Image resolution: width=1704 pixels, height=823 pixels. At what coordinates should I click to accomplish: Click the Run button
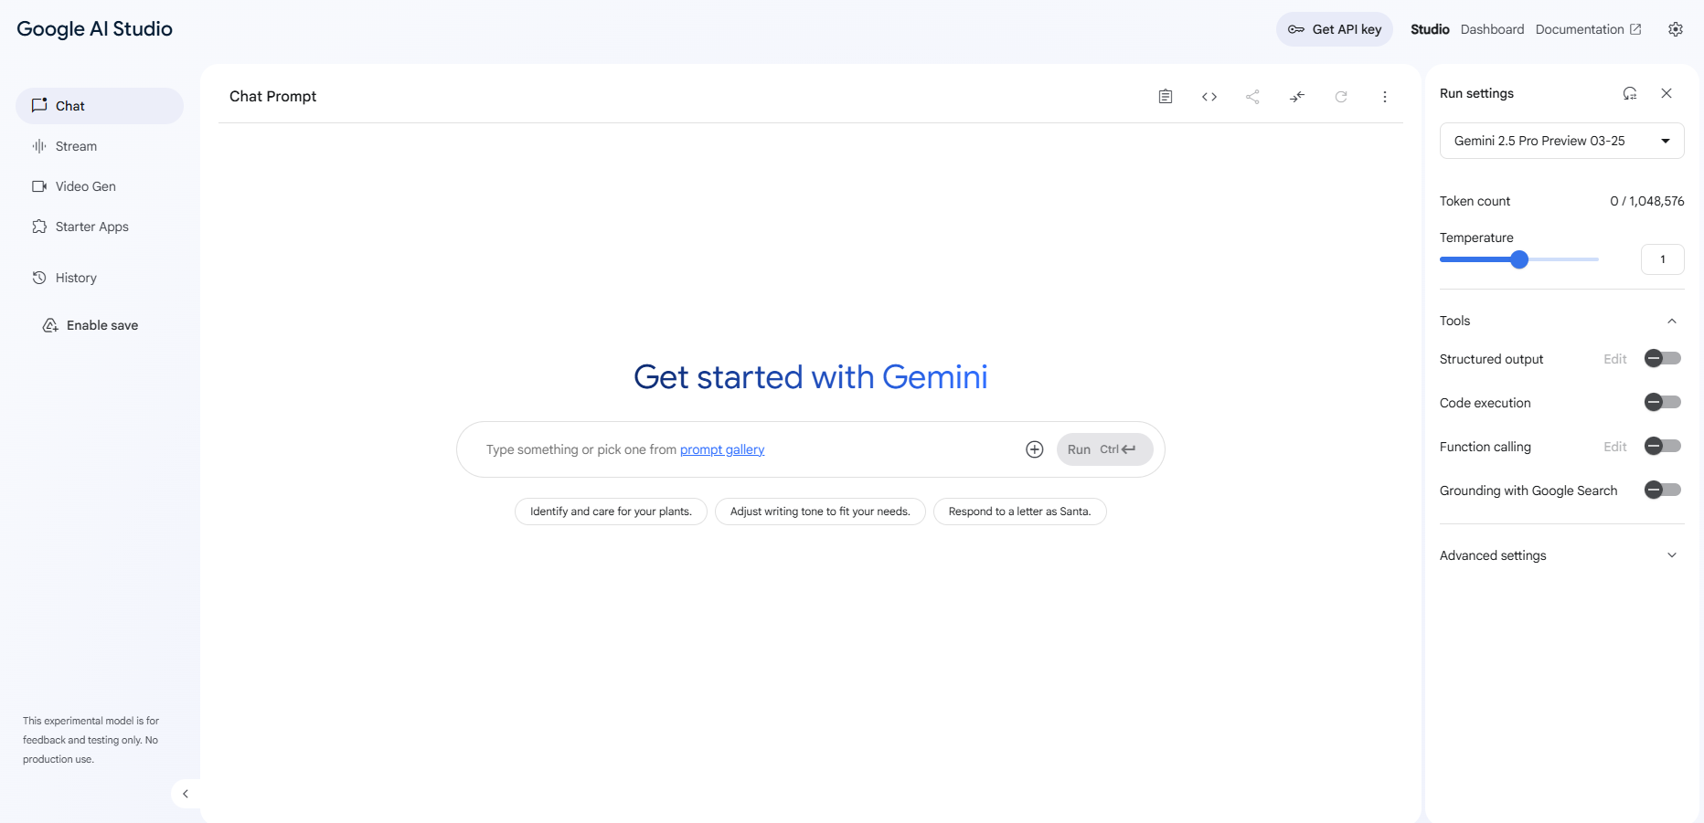click(x=1104, y=449)
